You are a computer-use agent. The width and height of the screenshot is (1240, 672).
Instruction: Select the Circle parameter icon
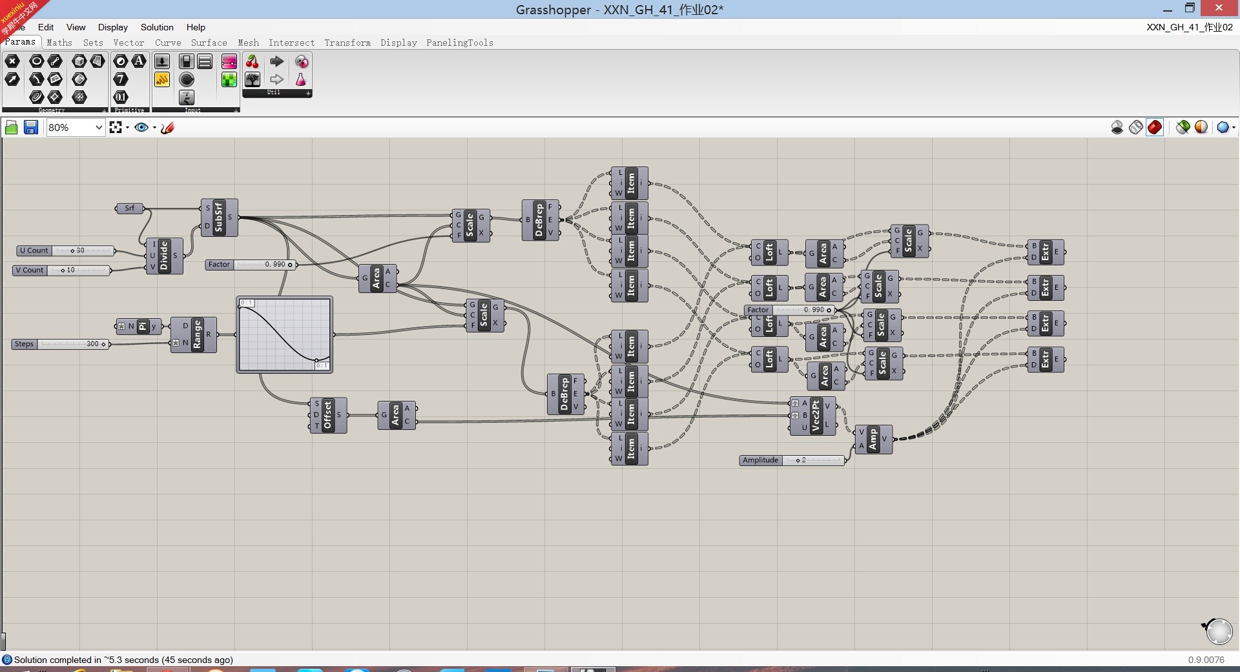tap(37, 61)
